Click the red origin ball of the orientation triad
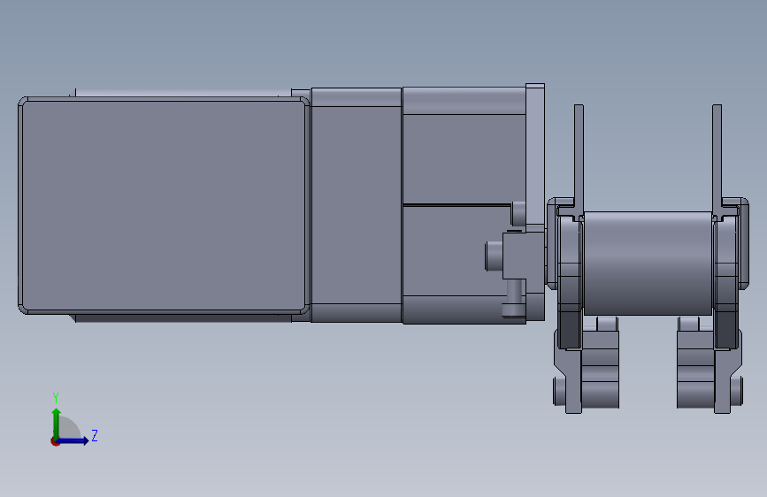The width and height of the screenshot is (767, 497). [55, 441]
